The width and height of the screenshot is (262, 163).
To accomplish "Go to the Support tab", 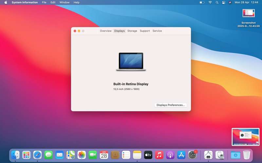I will coord(145,31).
